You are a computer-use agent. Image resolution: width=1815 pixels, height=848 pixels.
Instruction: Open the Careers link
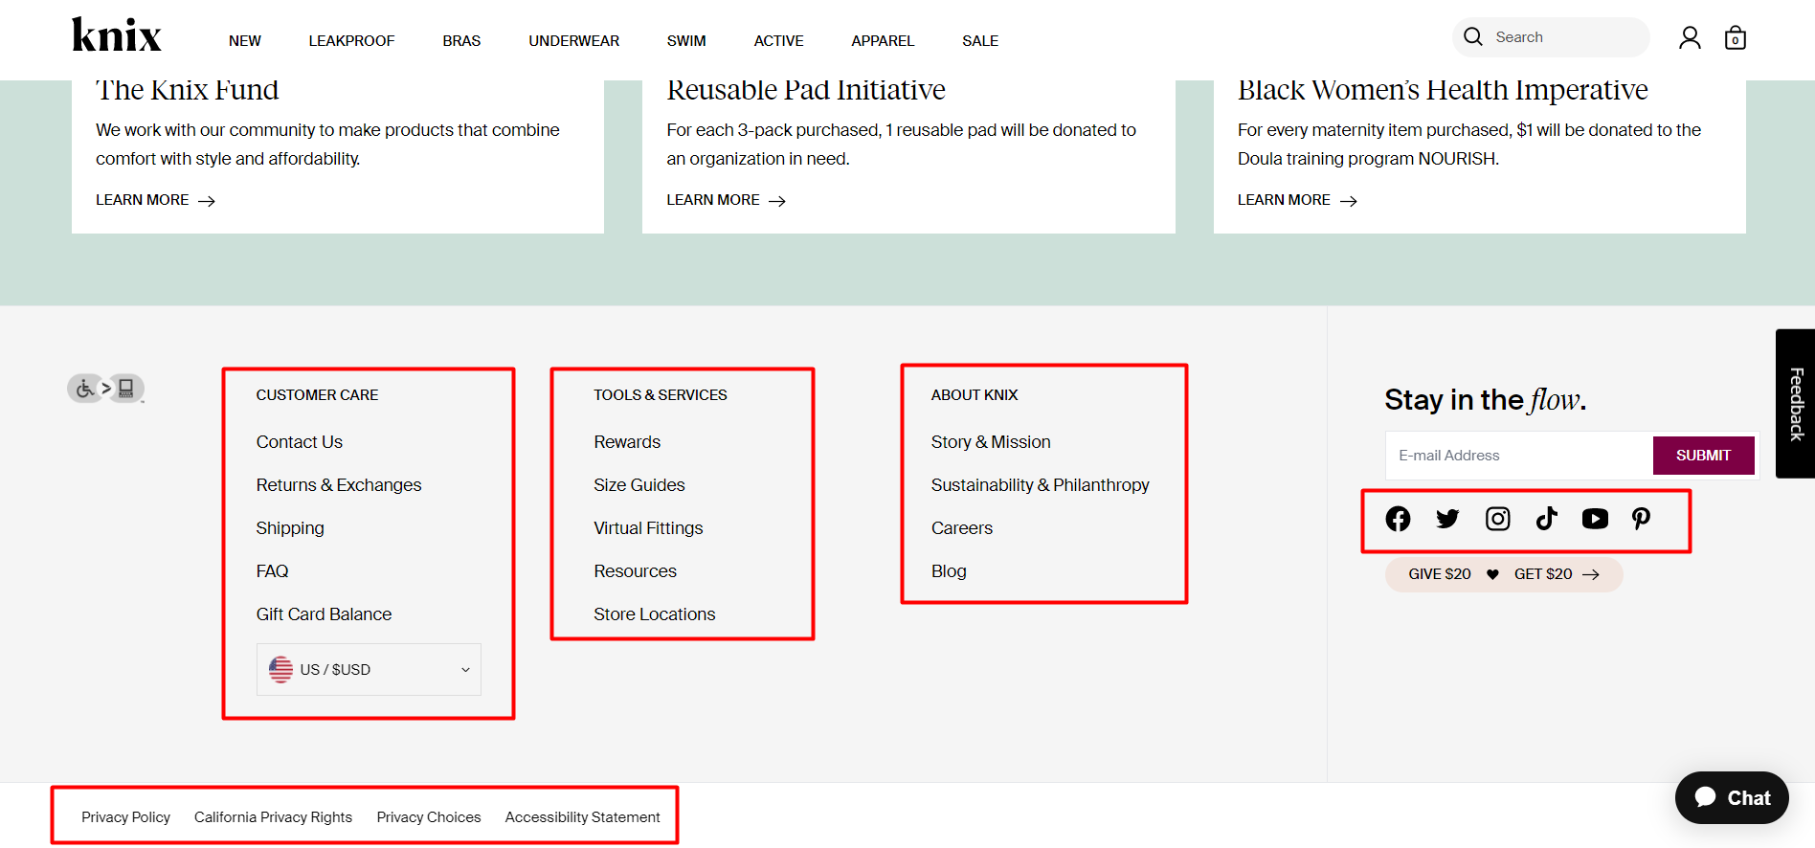(962, 528)
